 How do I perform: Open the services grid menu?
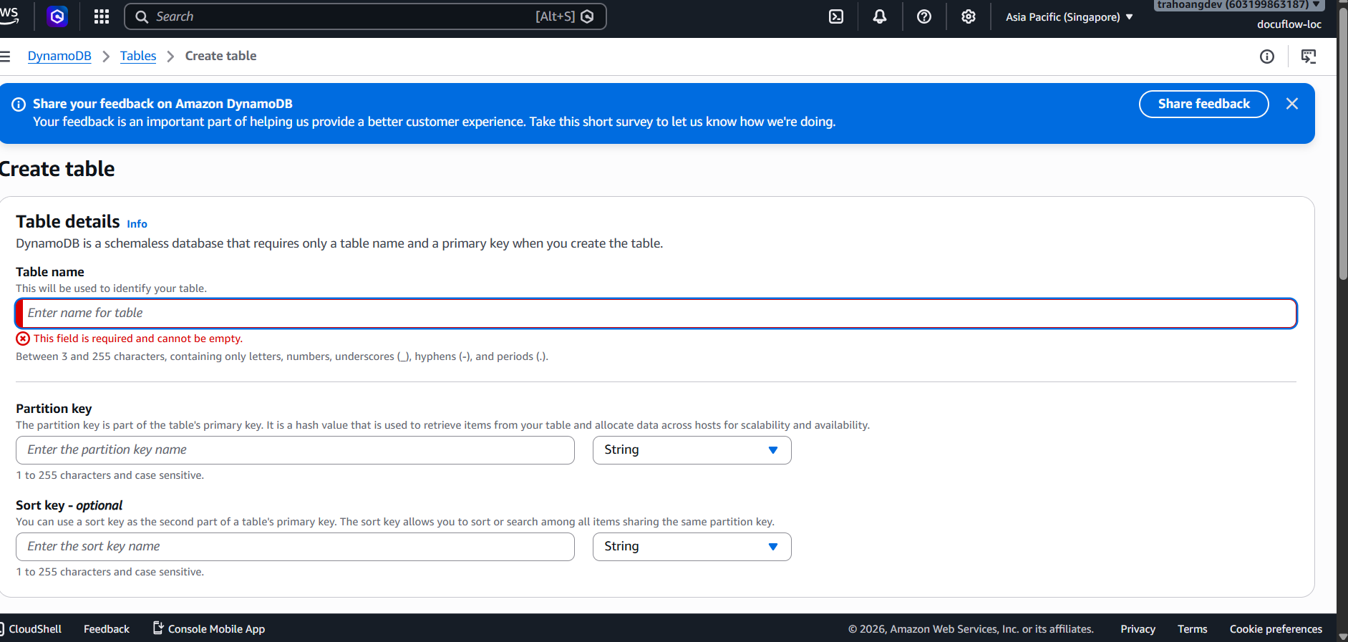point(102,16)
